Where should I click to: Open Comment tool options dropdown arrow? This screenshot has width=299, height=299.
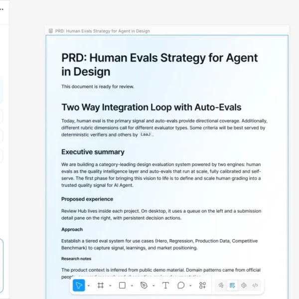[190, 286]
